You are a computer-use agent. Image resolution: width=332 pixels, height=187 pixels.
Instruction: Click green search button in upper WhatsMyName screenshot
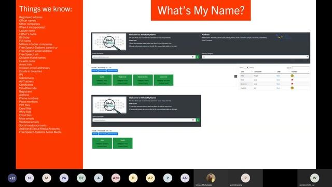point(197,57)
